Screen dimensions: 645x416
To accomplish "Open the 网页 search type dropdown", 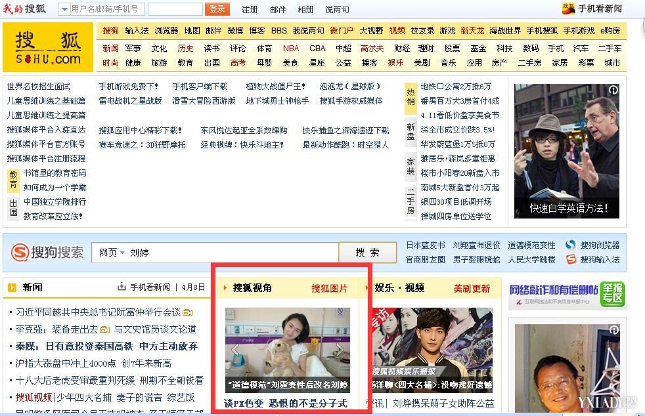I will click(111, 253).
